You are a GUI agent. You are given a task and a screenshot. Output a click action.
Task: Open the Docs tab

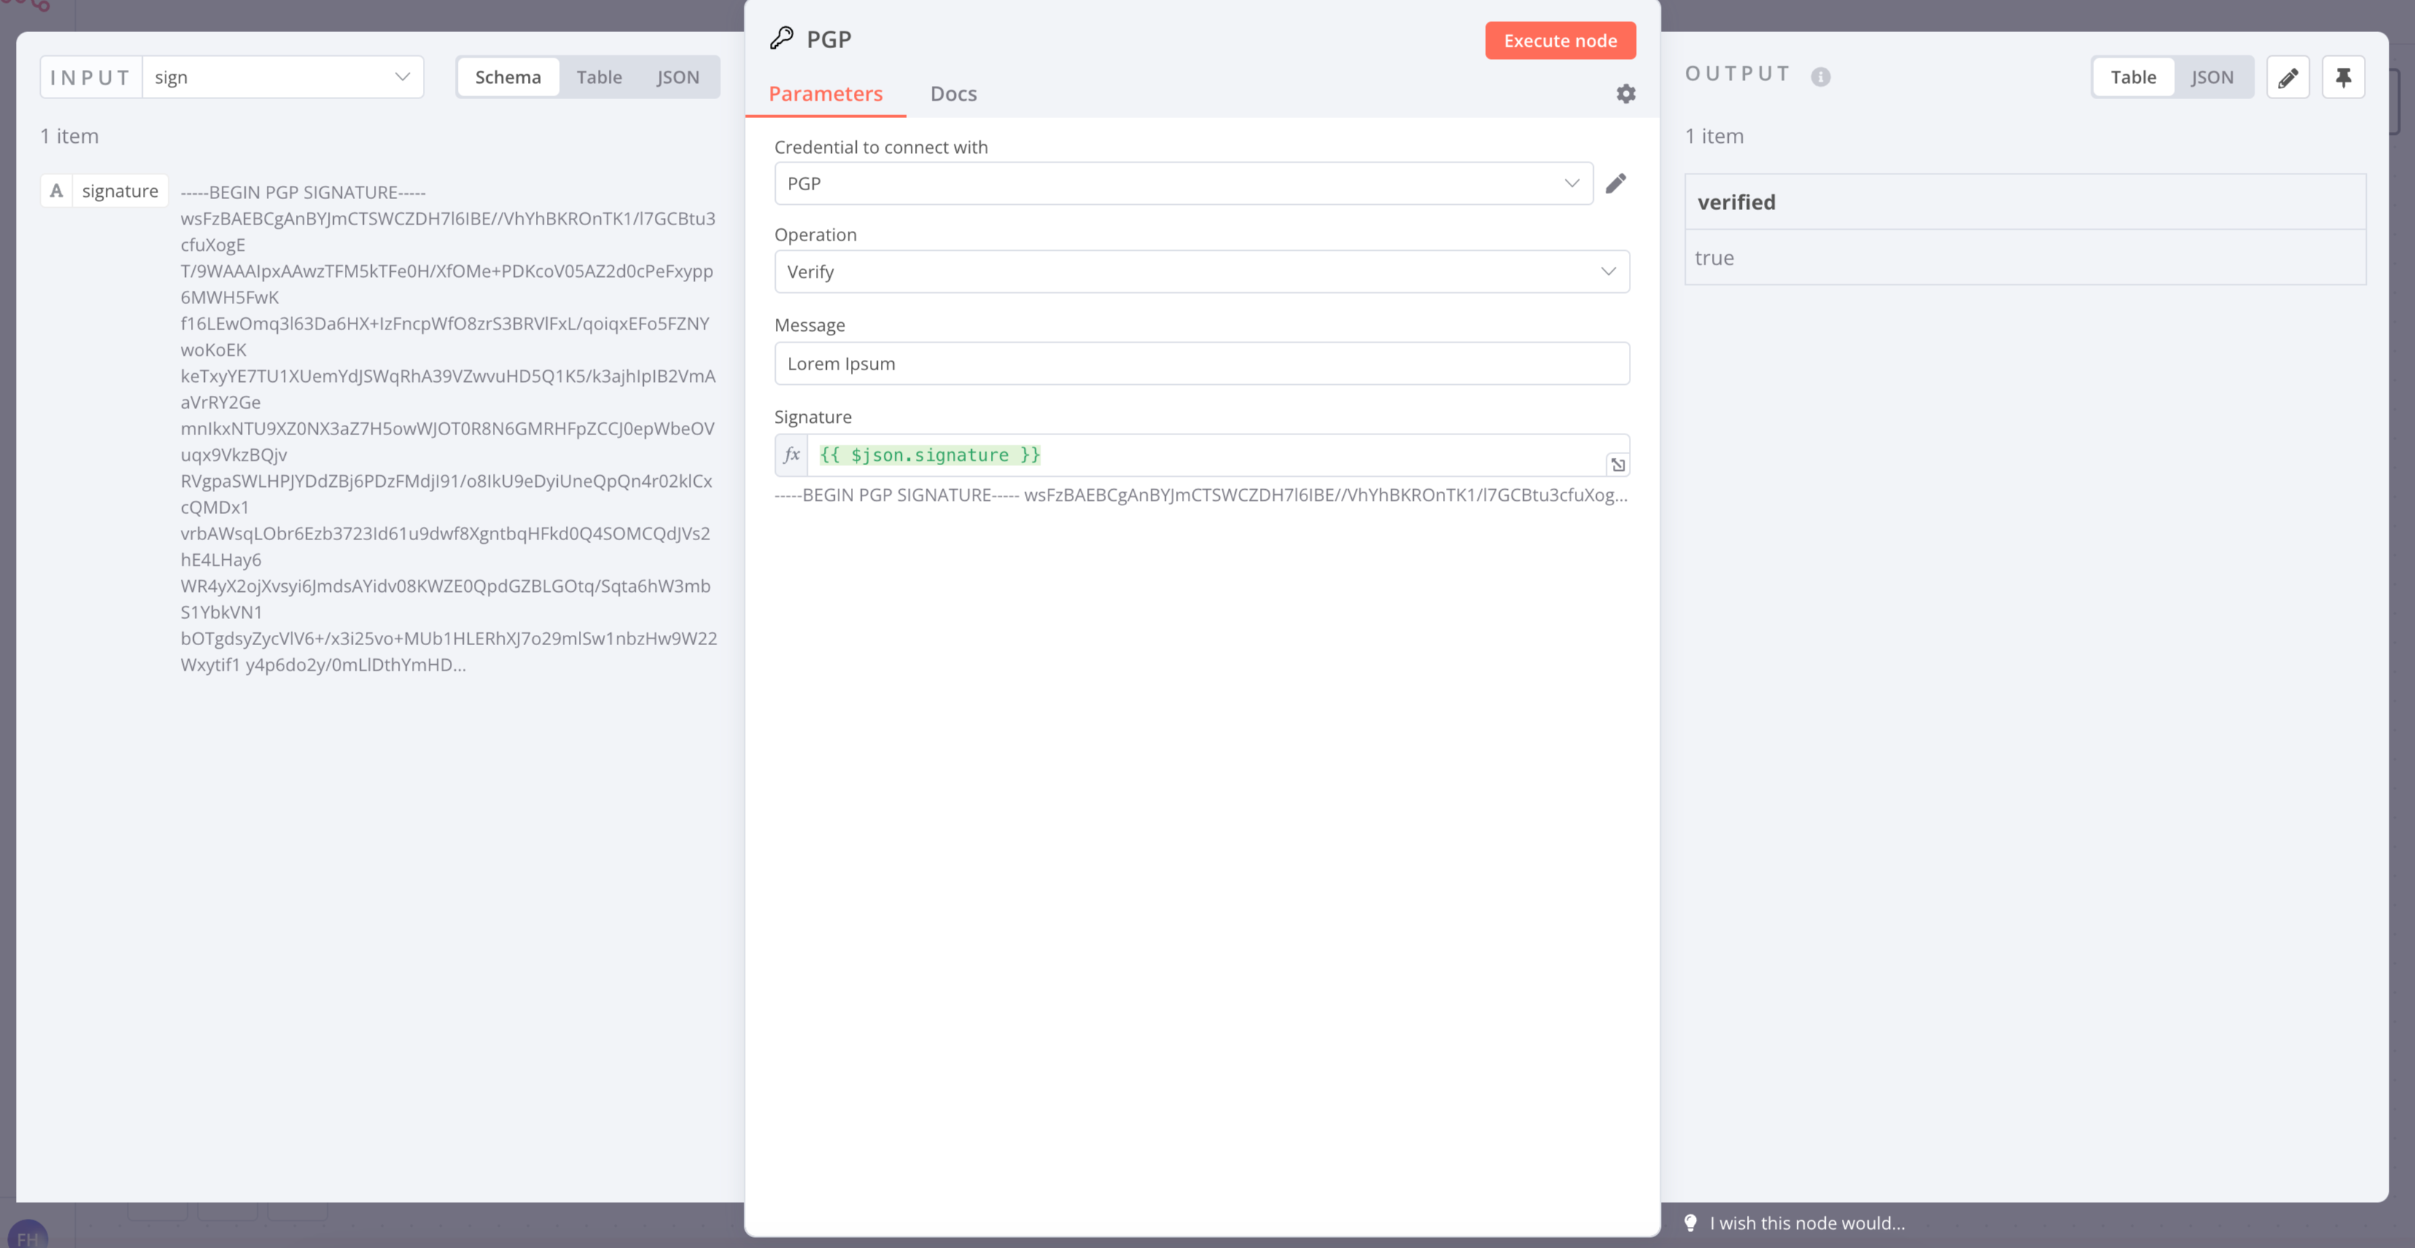(x=952, y=94)
